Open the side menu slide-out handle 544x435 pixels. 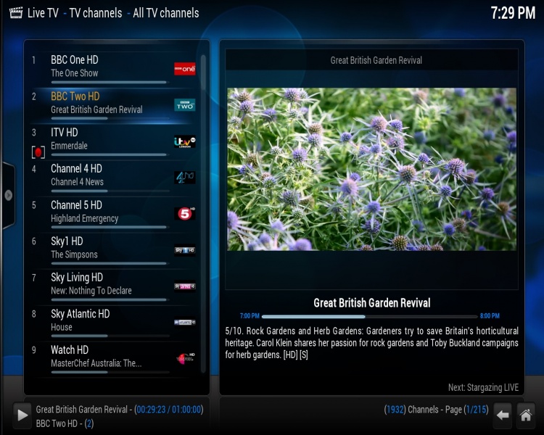[8, 195]
